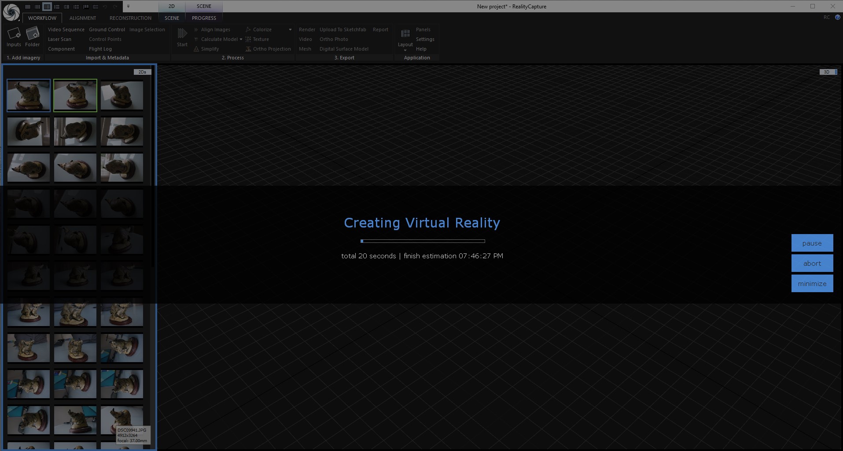Open the quick access toolbar customize arrow

(128, 7)
